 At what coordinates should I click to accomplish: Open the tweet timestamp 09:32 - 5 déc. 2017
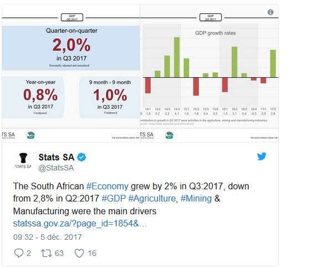coord(48,237)
